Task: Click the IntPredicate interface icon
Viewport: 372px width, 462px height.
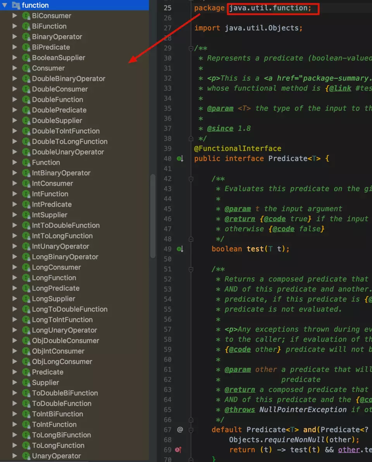Action: coord(26,204)
